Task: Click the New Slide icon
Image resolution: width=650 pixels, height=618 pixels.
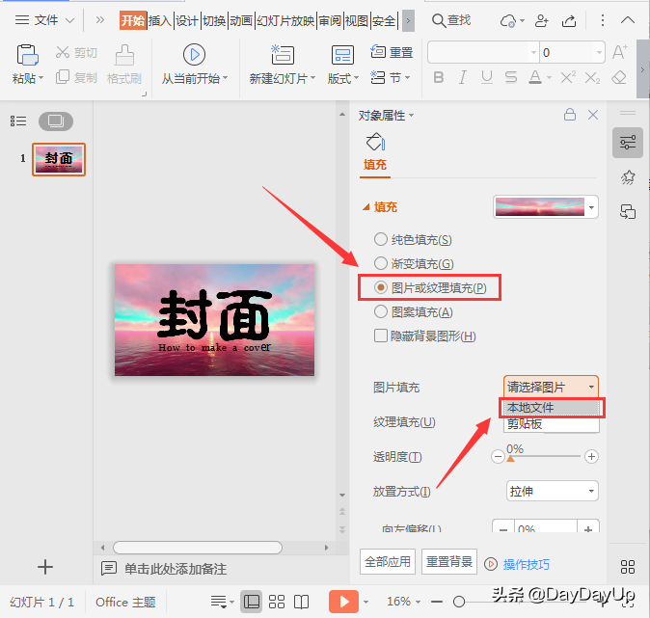Action: tap(283, 54)
